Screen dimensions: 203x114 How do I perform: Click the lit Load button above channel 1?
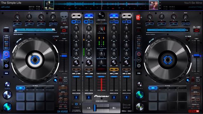89,16
